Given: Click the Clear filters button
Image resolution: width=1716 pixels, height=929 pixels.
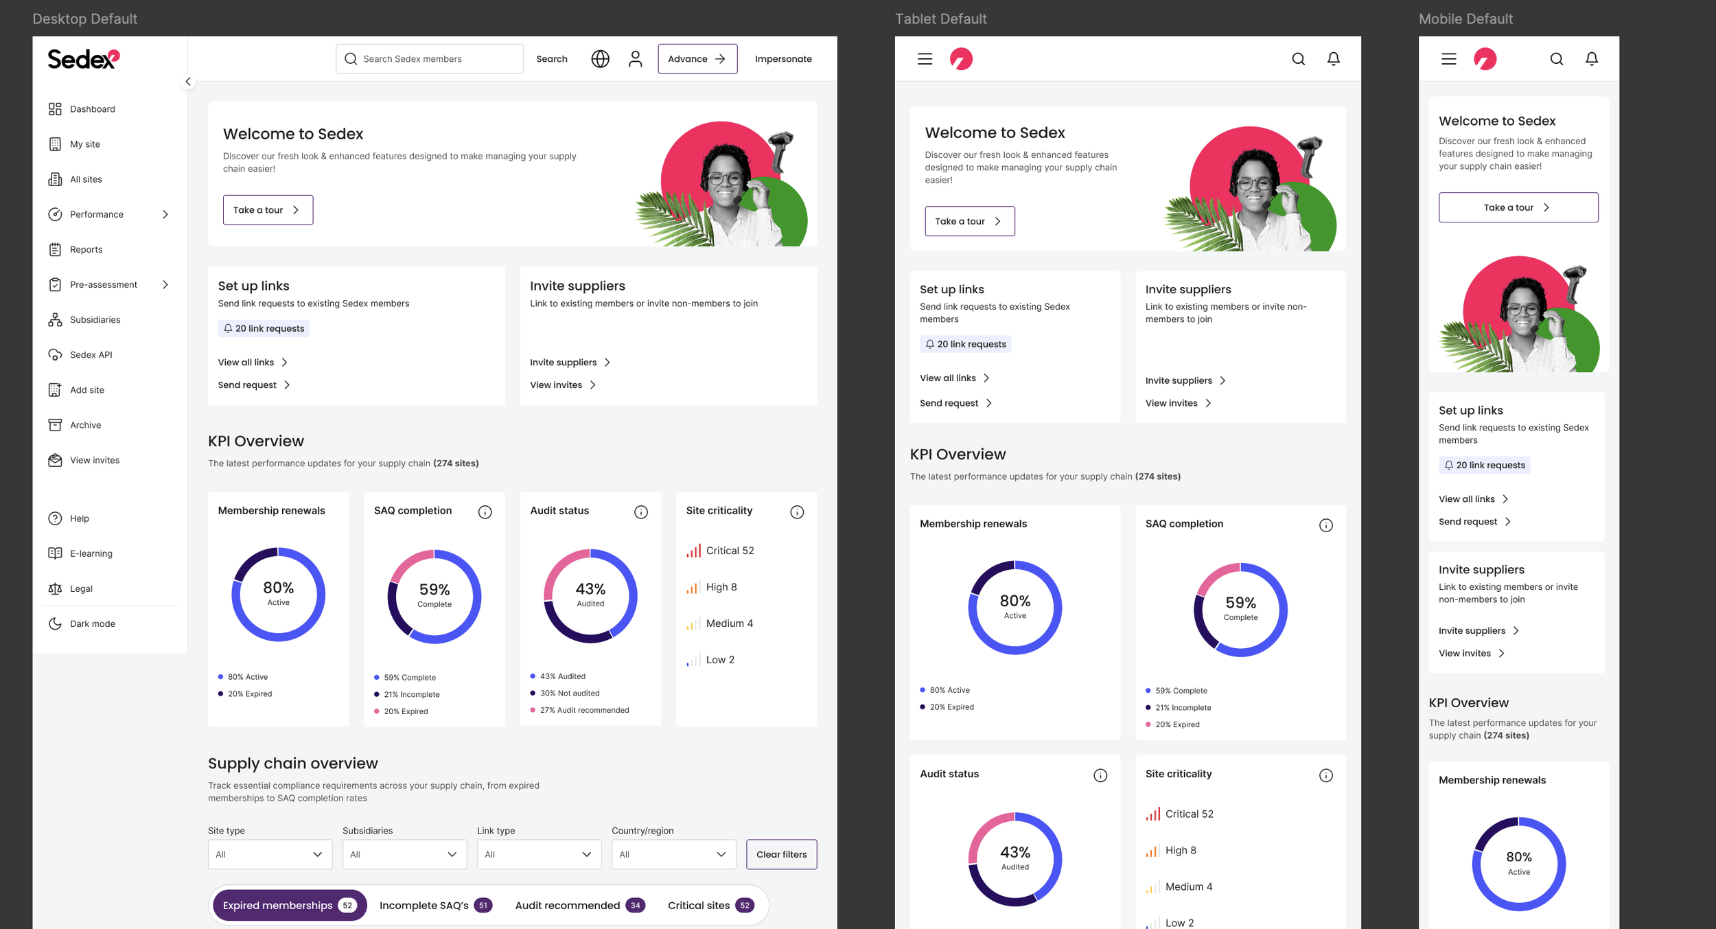Looking at the screenshot, I should (781, 854).
